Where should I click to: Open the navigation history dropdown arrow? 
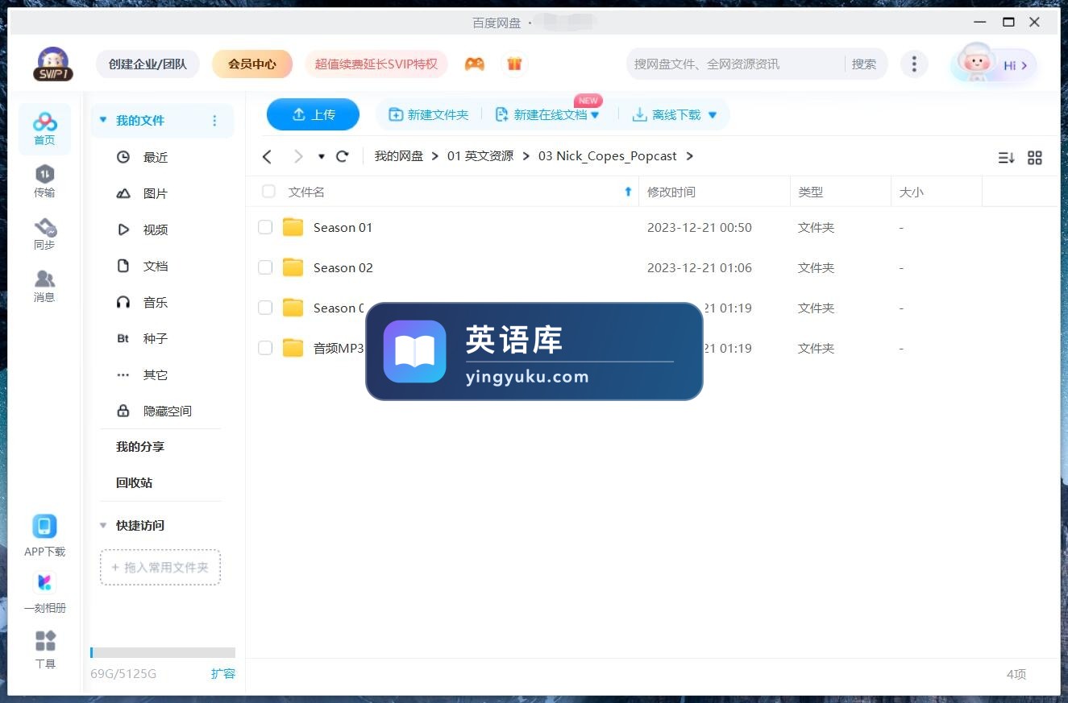(x=322, y=156)
